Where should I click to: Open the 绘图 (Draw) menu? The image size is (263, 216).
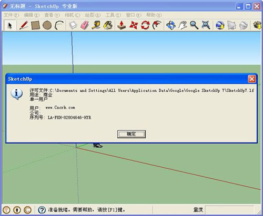[x=93, y=15]
